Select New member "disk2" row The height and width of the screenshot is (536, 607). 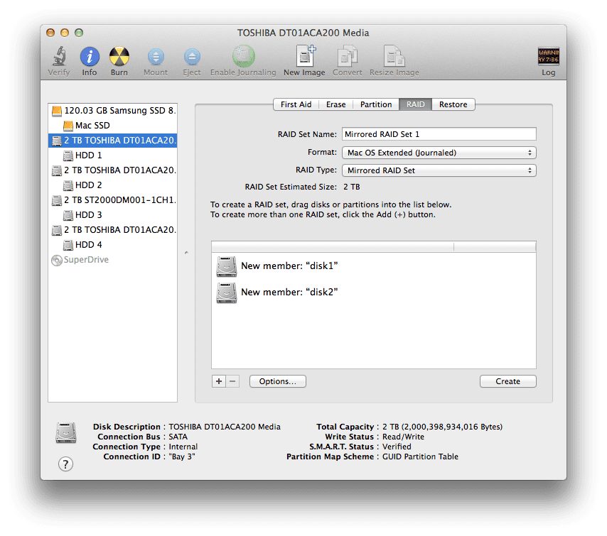pyautogui.click(x=374, y=292)
